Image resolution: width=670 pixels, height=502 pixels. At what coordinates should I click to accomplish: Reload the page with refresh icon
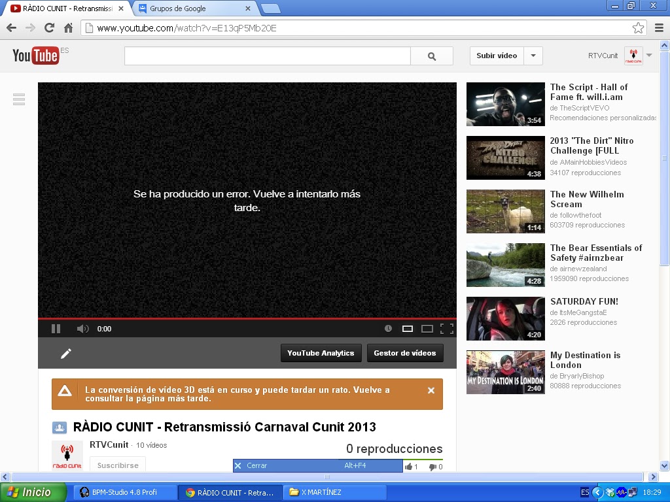(49, 28)
